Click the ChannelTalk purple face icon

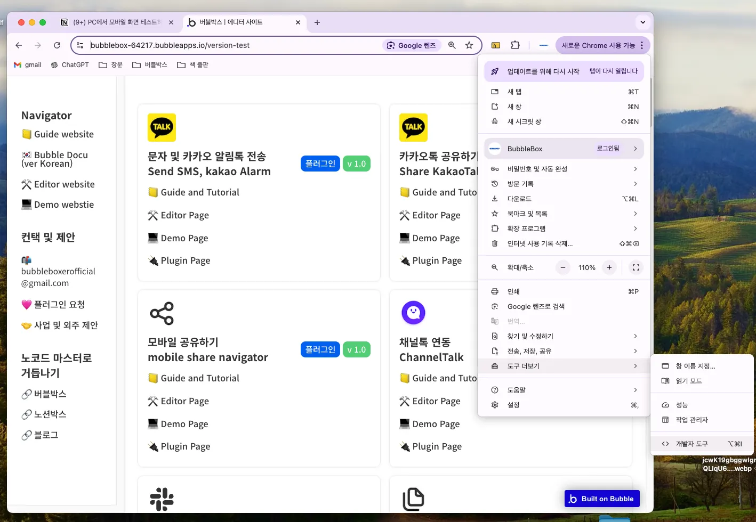tap(413, 313)
